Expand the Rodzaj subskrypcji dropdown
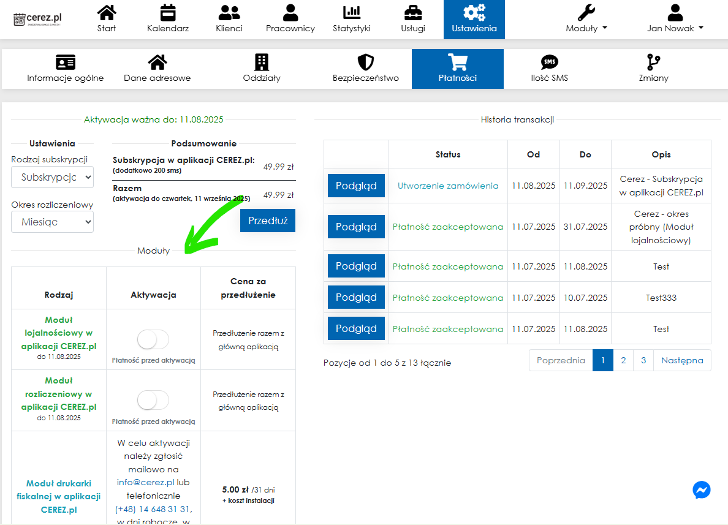 [53, 177]
